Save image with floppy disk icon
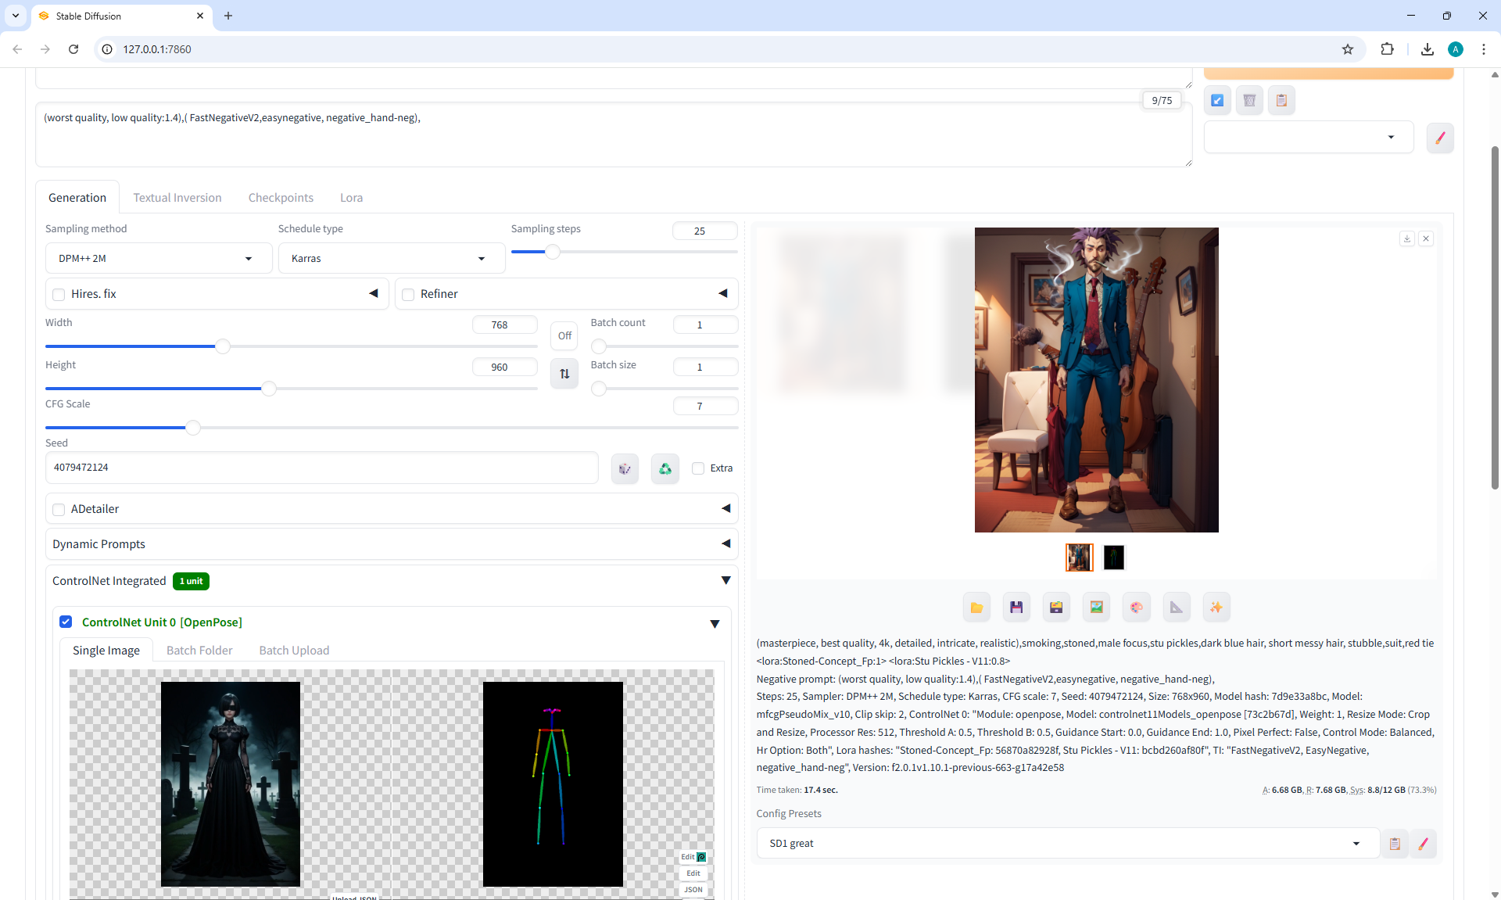1501x900 pixels. (x=1016, y=607)
